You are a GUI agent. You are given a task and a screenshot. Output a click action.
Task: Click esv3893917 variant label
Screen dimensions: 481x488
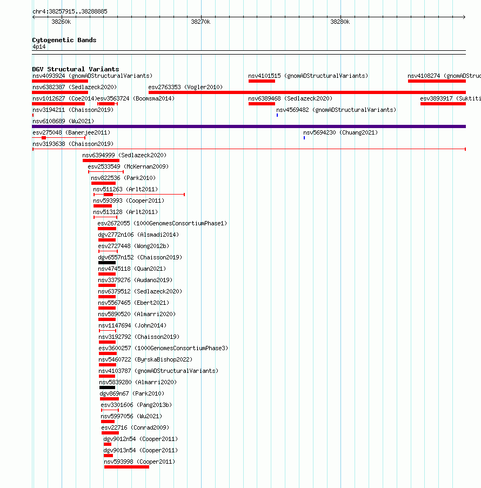pyautogui.click(x=451, y=98)
